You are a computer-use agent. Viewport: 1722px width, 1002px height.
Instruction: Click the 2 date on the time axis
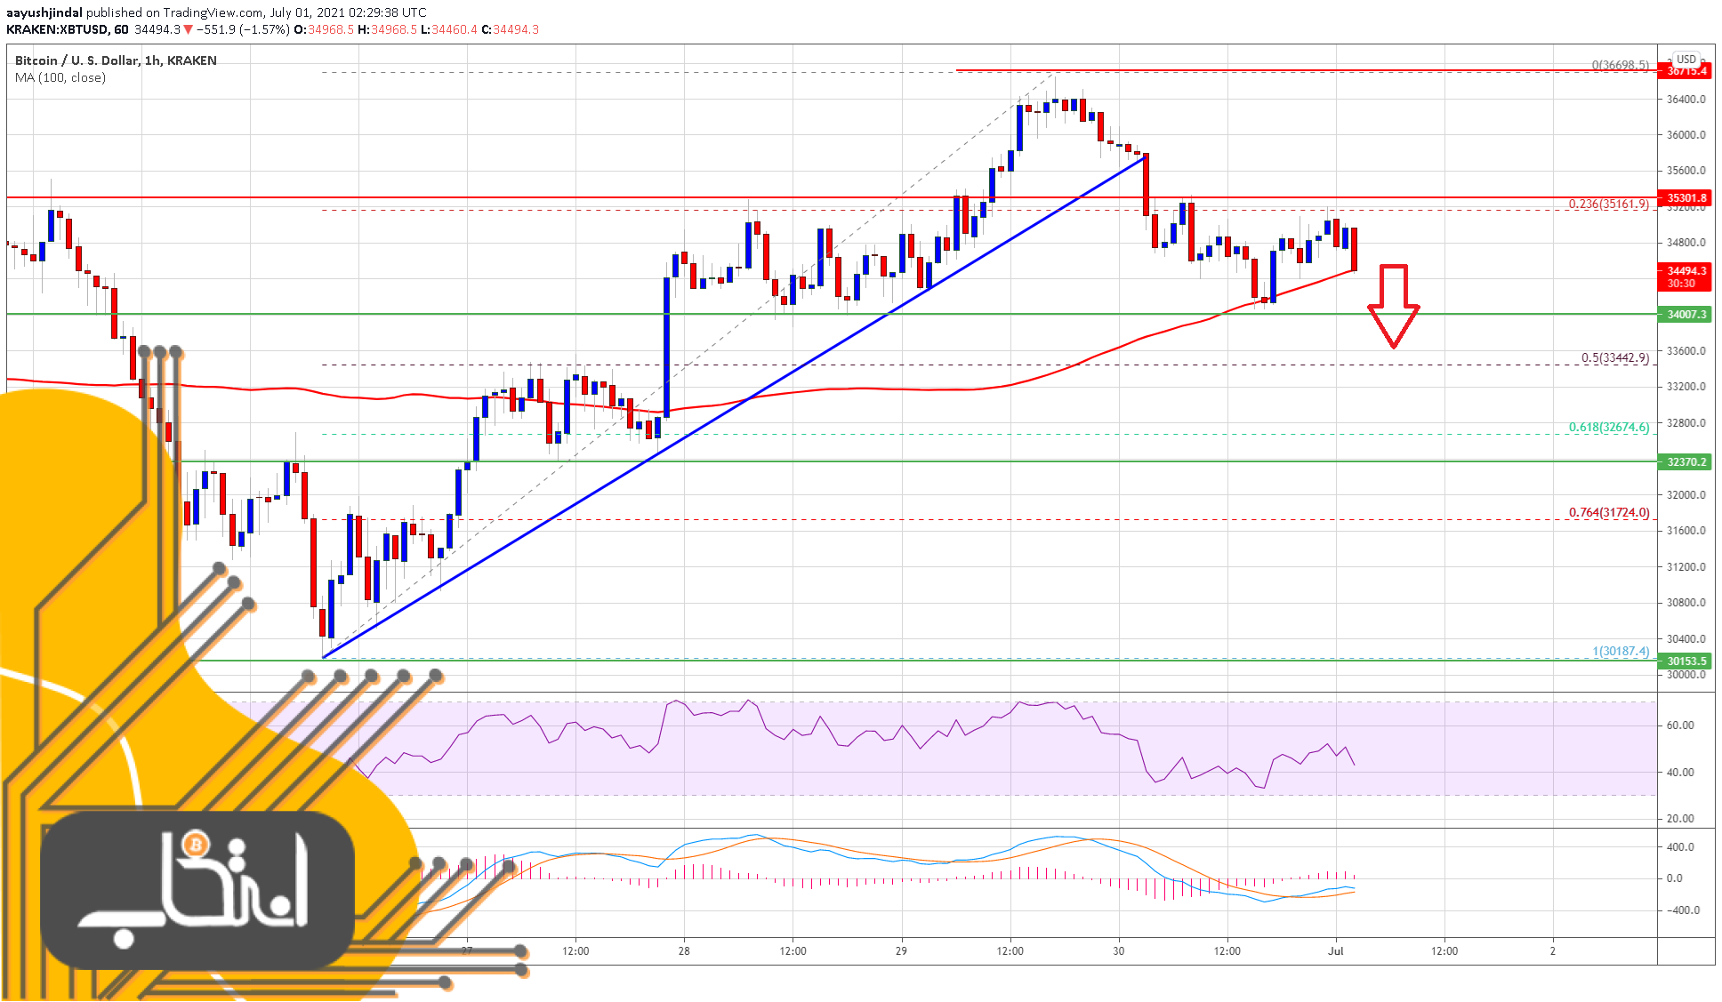click(x=1553, y=951)
